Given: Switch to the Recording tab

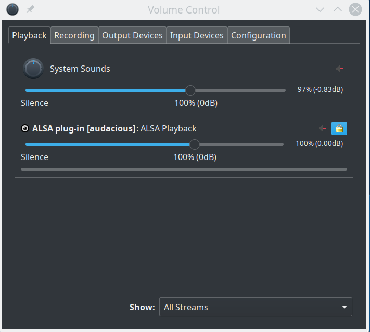Looking at the screenshot, I should tap(74, 35).
